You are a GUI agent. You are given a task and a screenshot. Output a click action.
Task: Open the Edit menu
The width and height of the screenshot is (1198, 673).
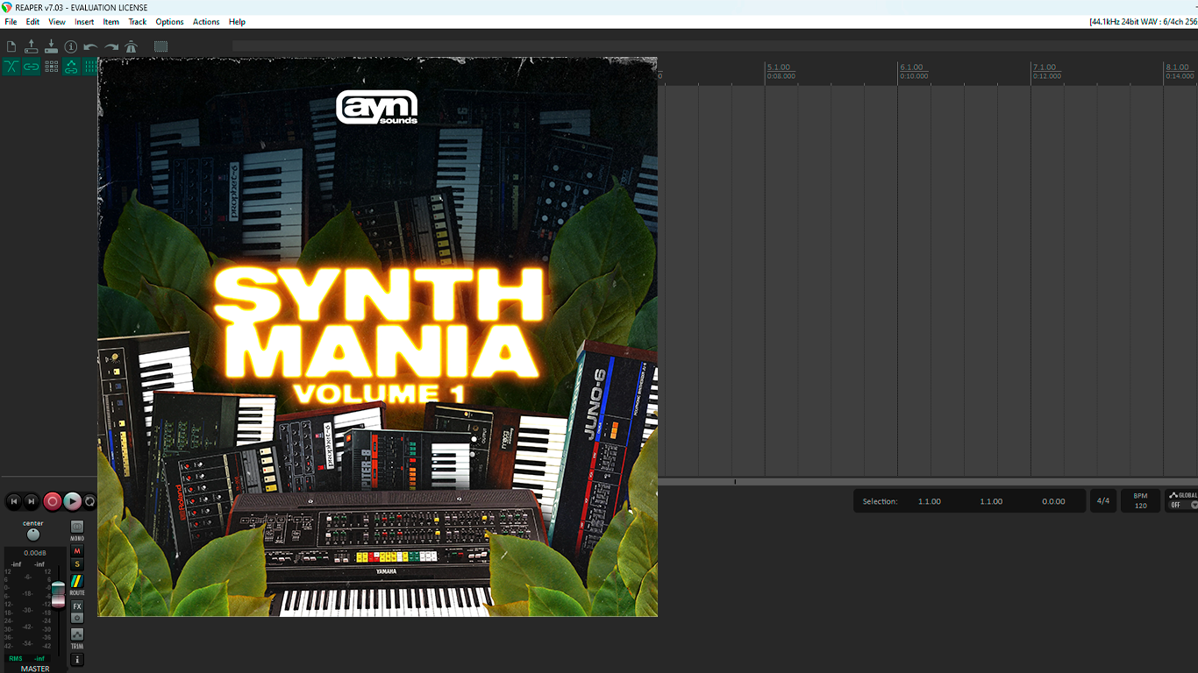[32, 22]
